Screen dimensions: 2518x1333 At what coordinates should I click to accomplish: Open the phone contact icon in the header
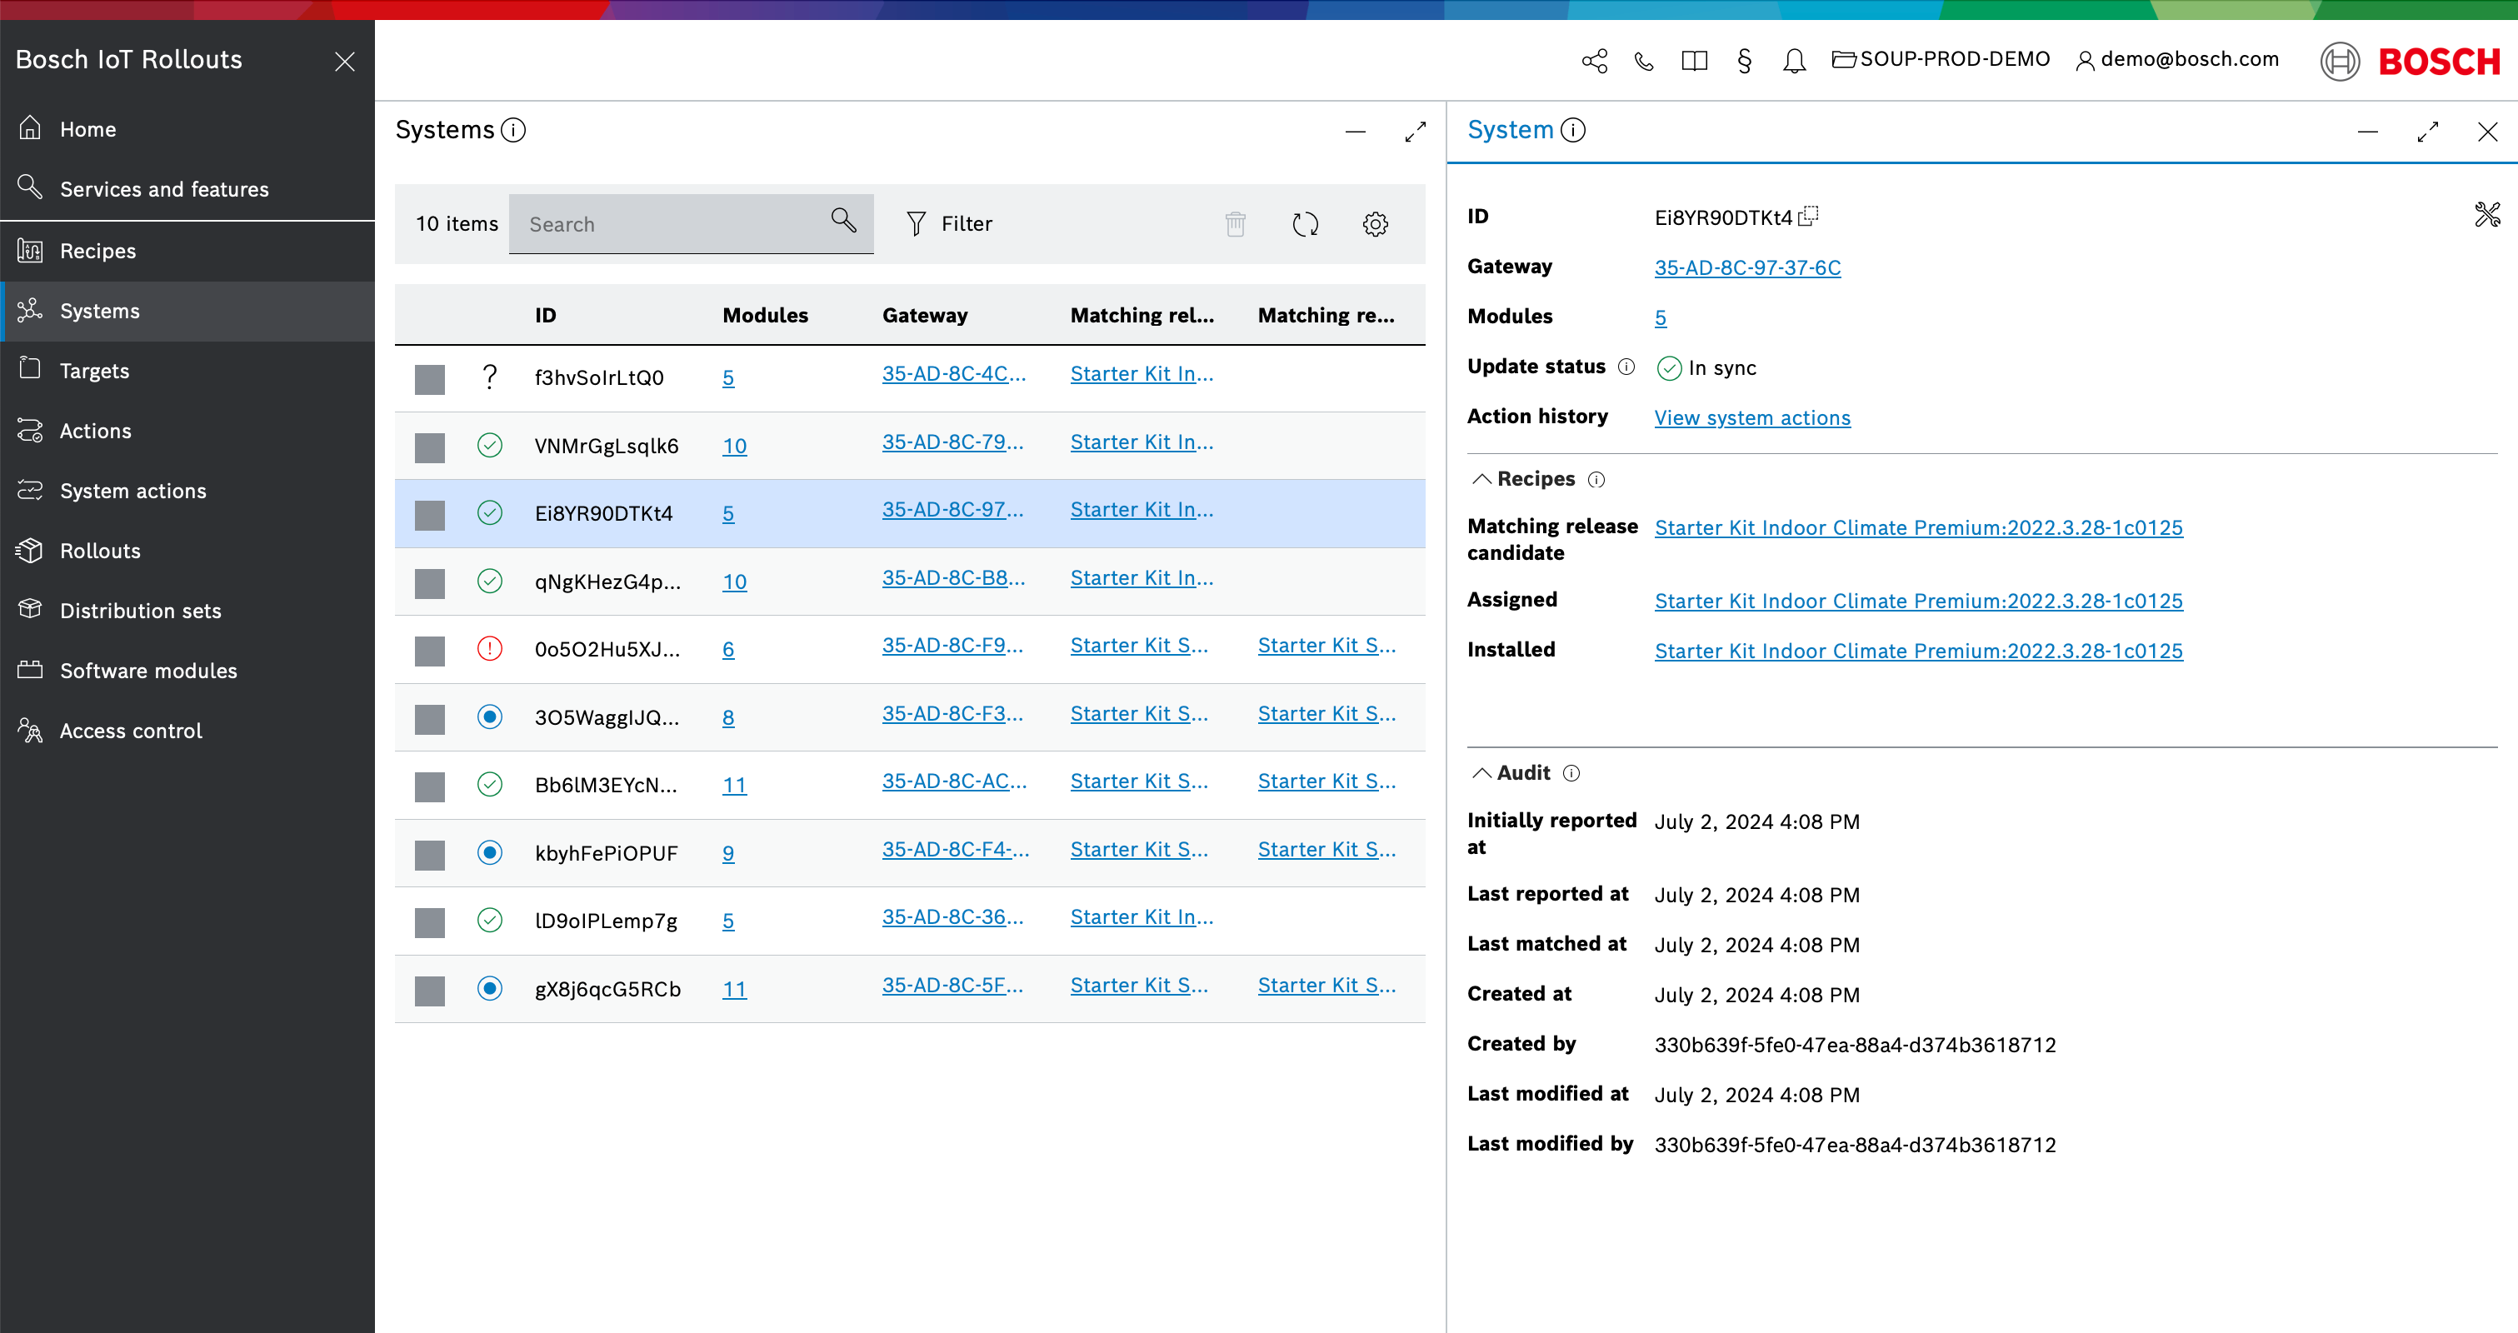tap(1644, 61)
